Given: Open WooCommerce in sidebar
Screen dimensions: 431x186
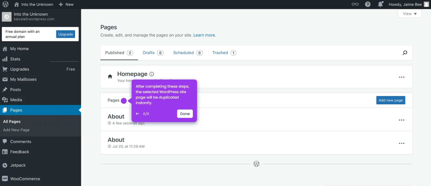Looking at the screenshot, I should pyautogui.click(x=41, y=179).
